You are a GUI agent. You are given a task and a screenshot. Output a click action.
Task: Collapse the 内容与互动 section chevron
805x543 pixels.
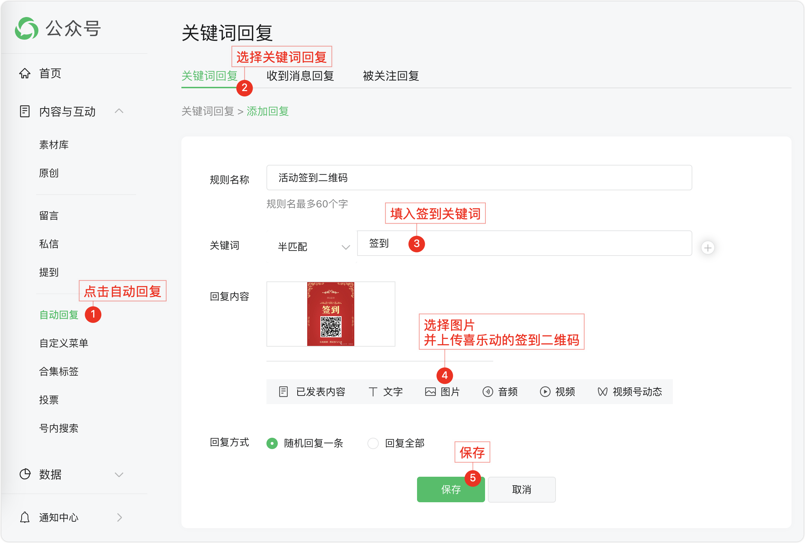[119, 111]
